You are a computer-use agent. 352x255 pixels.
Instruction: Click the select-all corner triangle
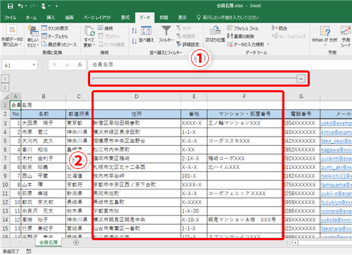[6, 97]
